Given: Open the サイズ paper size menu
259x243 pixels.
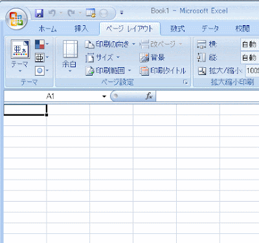Looking at the screenshot, I should (103, 58).
